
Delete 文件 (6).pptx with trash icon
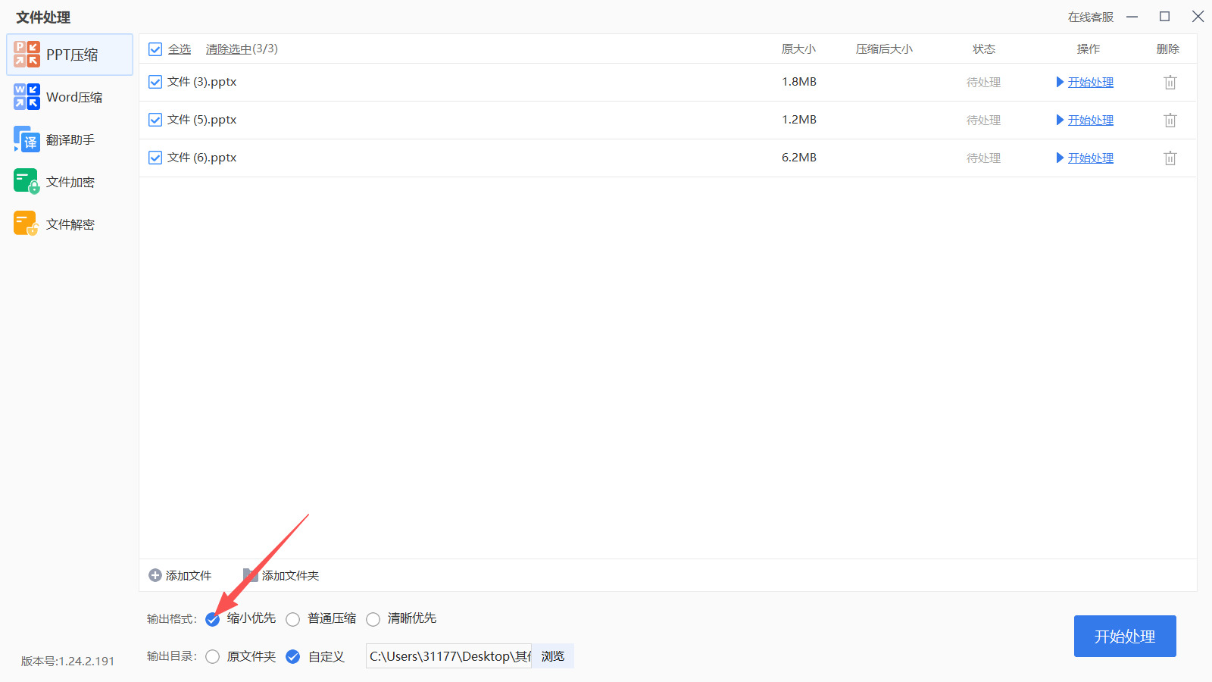1170,158
